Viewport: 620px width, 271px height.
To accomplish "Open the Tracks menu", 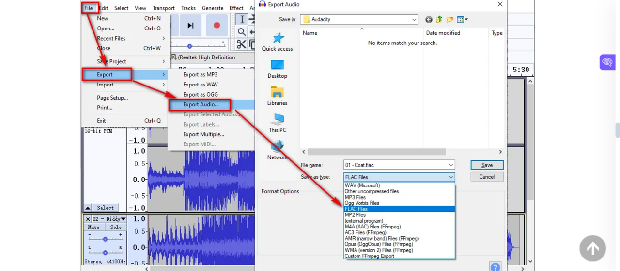I will pyautogui.click(x=188, y=8).
